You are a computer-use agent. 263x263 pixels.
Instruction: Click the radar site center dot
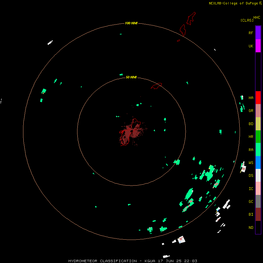[x=131, y=131]
